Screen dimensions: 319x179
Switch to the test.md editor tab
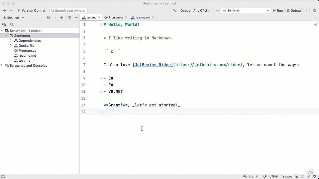click(91, 18)
